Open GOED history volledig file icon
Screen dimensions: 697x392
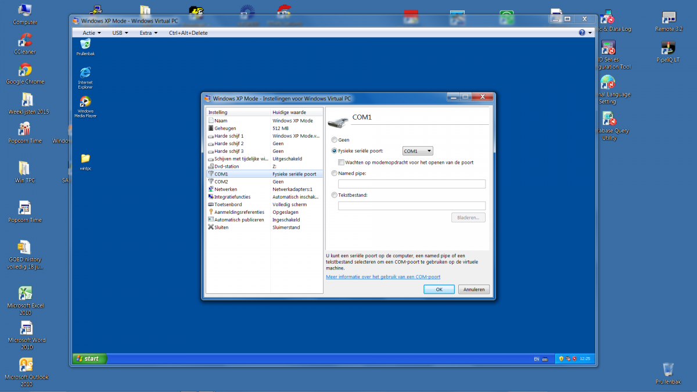(25, 255)
